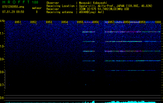Click the HROFFT 1.0.0 title text
The width and height of the screenshot is (163, 103).
(x=20, y=2)
